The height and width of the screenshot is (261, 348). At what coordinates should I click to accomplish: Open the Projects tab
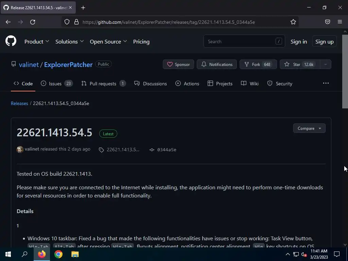(220, 84)
